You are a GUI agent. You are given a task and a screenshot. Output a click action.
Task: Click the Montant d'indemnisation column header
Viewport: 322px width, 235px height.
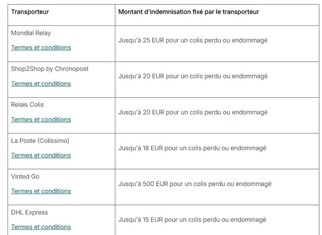(x=188, y=12)
